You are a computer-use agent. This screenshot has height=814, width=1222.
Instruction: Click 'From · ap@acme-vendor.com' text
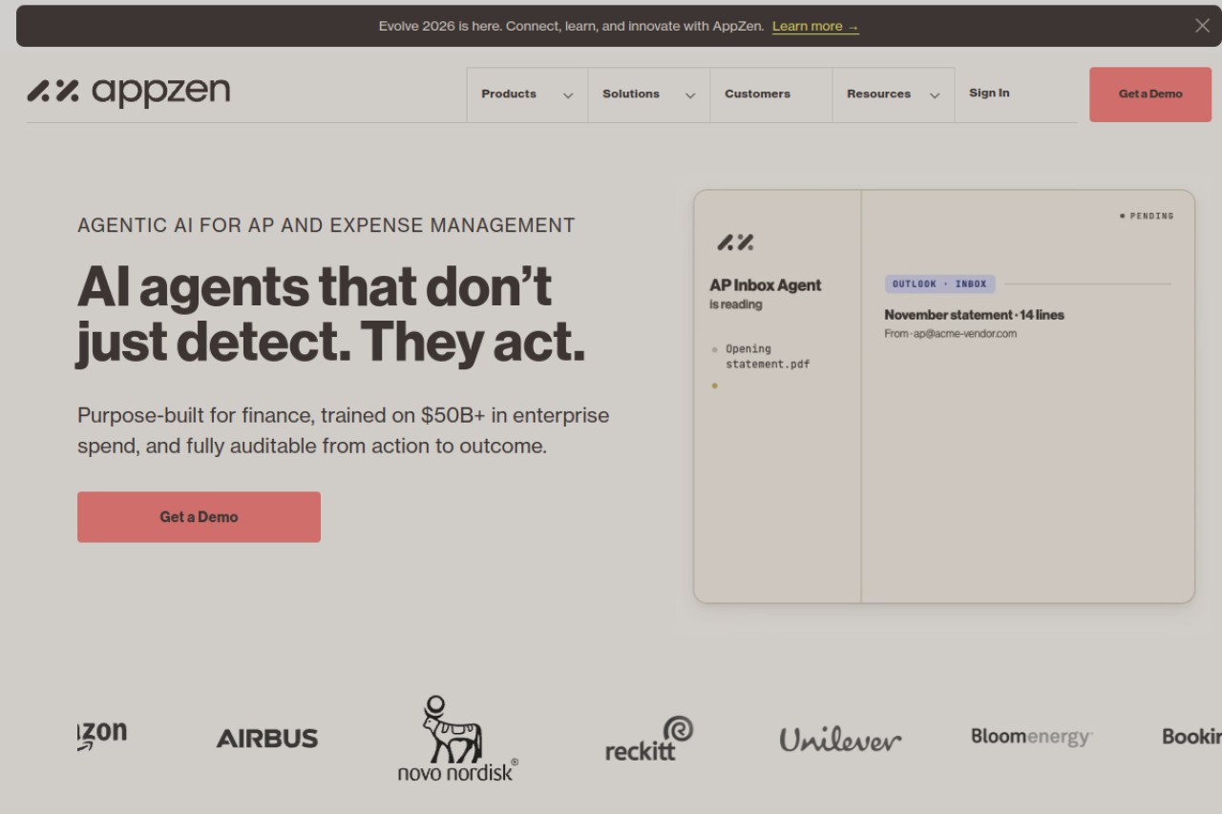950,334
